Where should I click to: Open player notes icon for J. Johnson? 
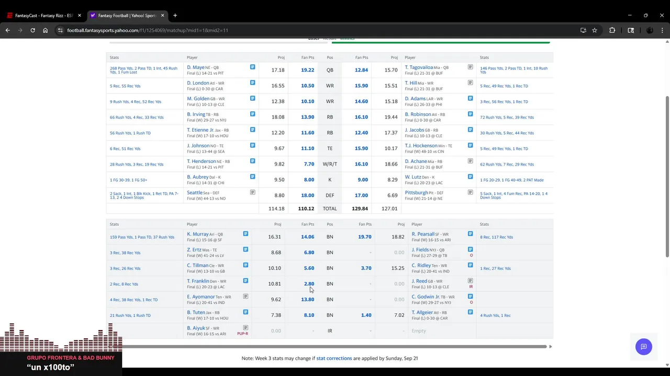tap(252, 145)
